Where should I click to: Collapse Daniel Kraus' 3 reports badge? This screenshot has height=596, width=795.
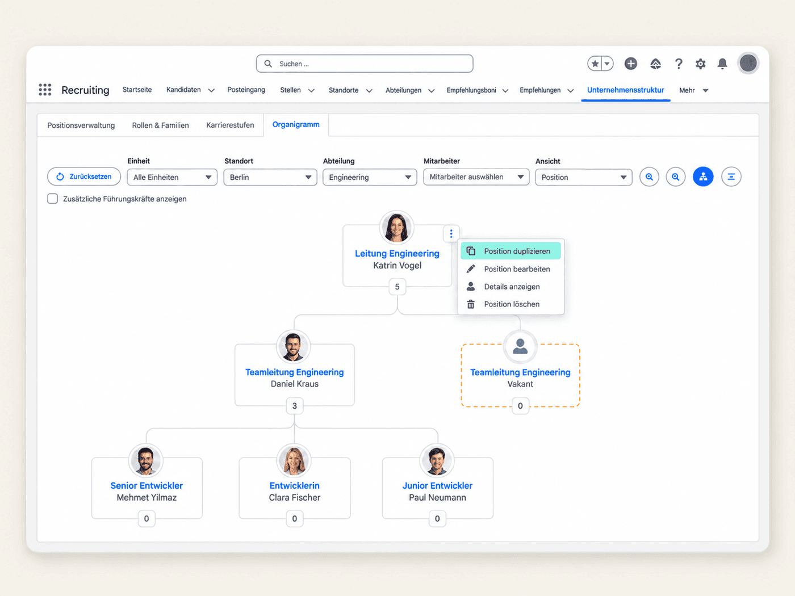pos(294,406)
